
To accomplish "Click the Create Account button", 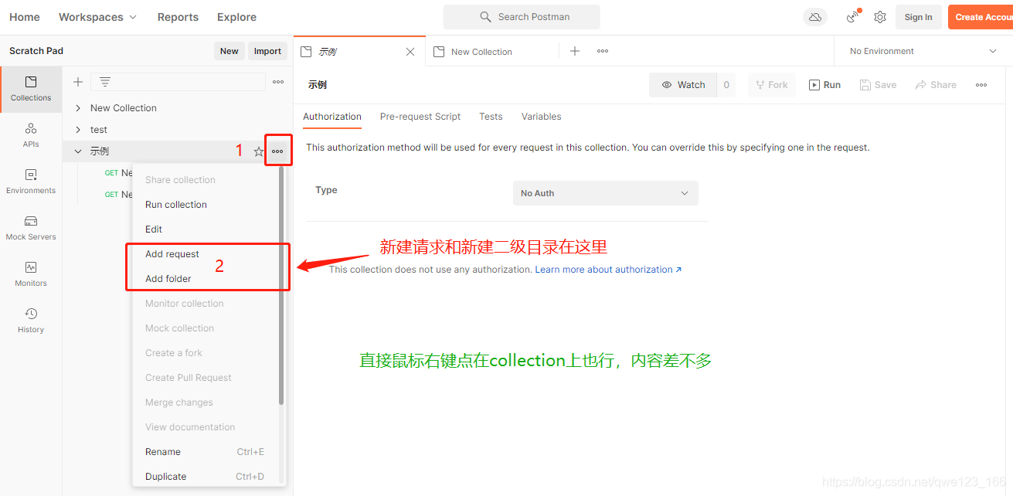I will (x=981, y=17).
